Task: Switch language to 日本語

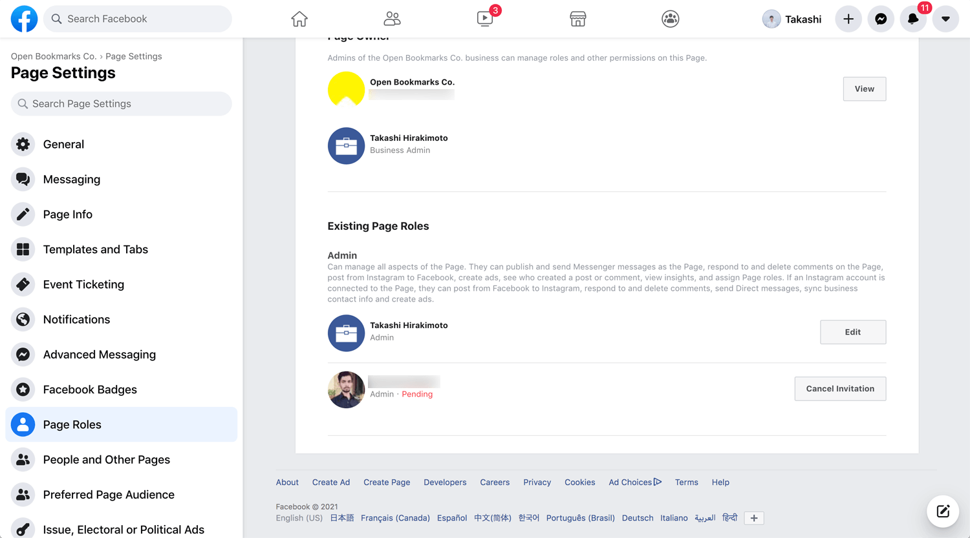Action: pyautogui.click(x=341, y=518)
